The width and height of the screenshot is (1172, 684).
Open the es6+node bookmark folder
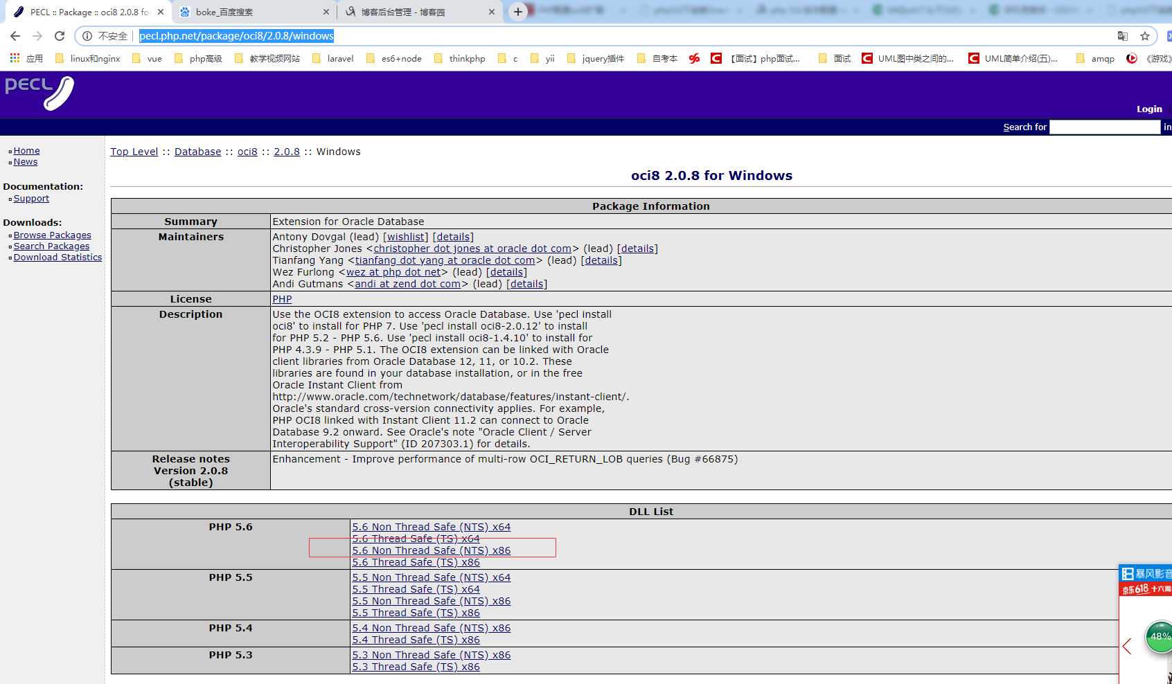coord(393,58)
